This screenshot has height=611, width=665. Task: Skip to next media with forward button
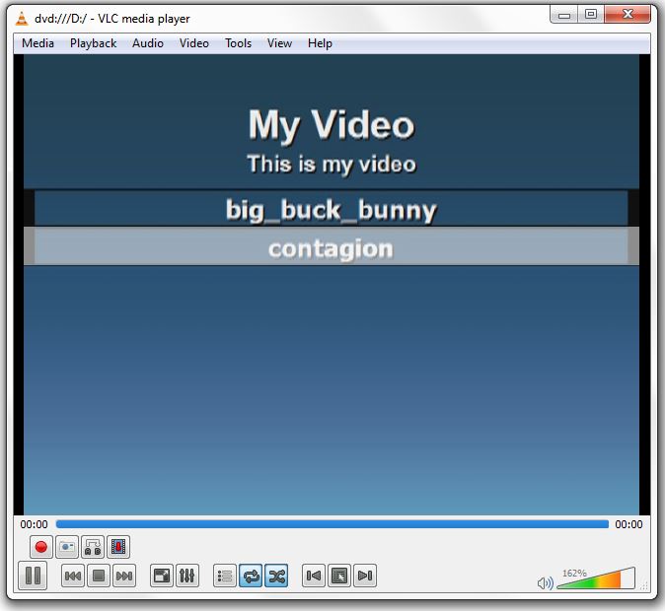[124, 576]
